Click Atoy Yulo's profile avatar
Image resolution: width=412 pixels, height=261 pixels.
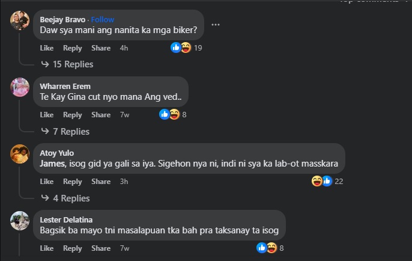point(20,154)
